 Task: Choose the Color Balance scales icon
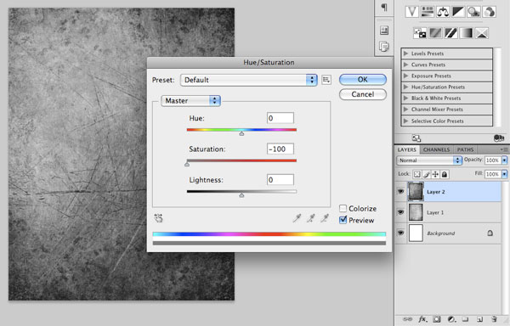click(x=443, y=12)
